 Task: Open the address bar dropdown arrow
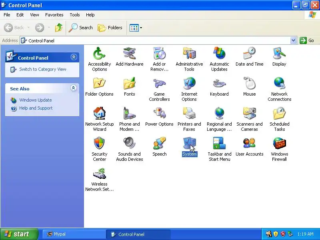point(293,40)
